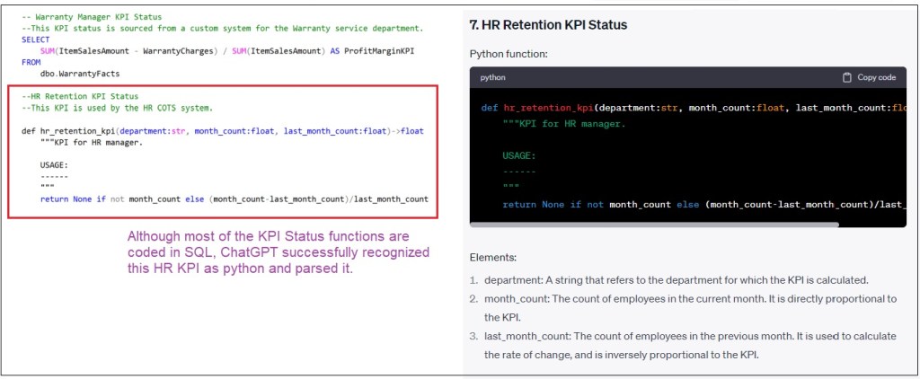Click the '--HR Retention KPI Status' comment
920x379 pixels.
tap(79, 96)
